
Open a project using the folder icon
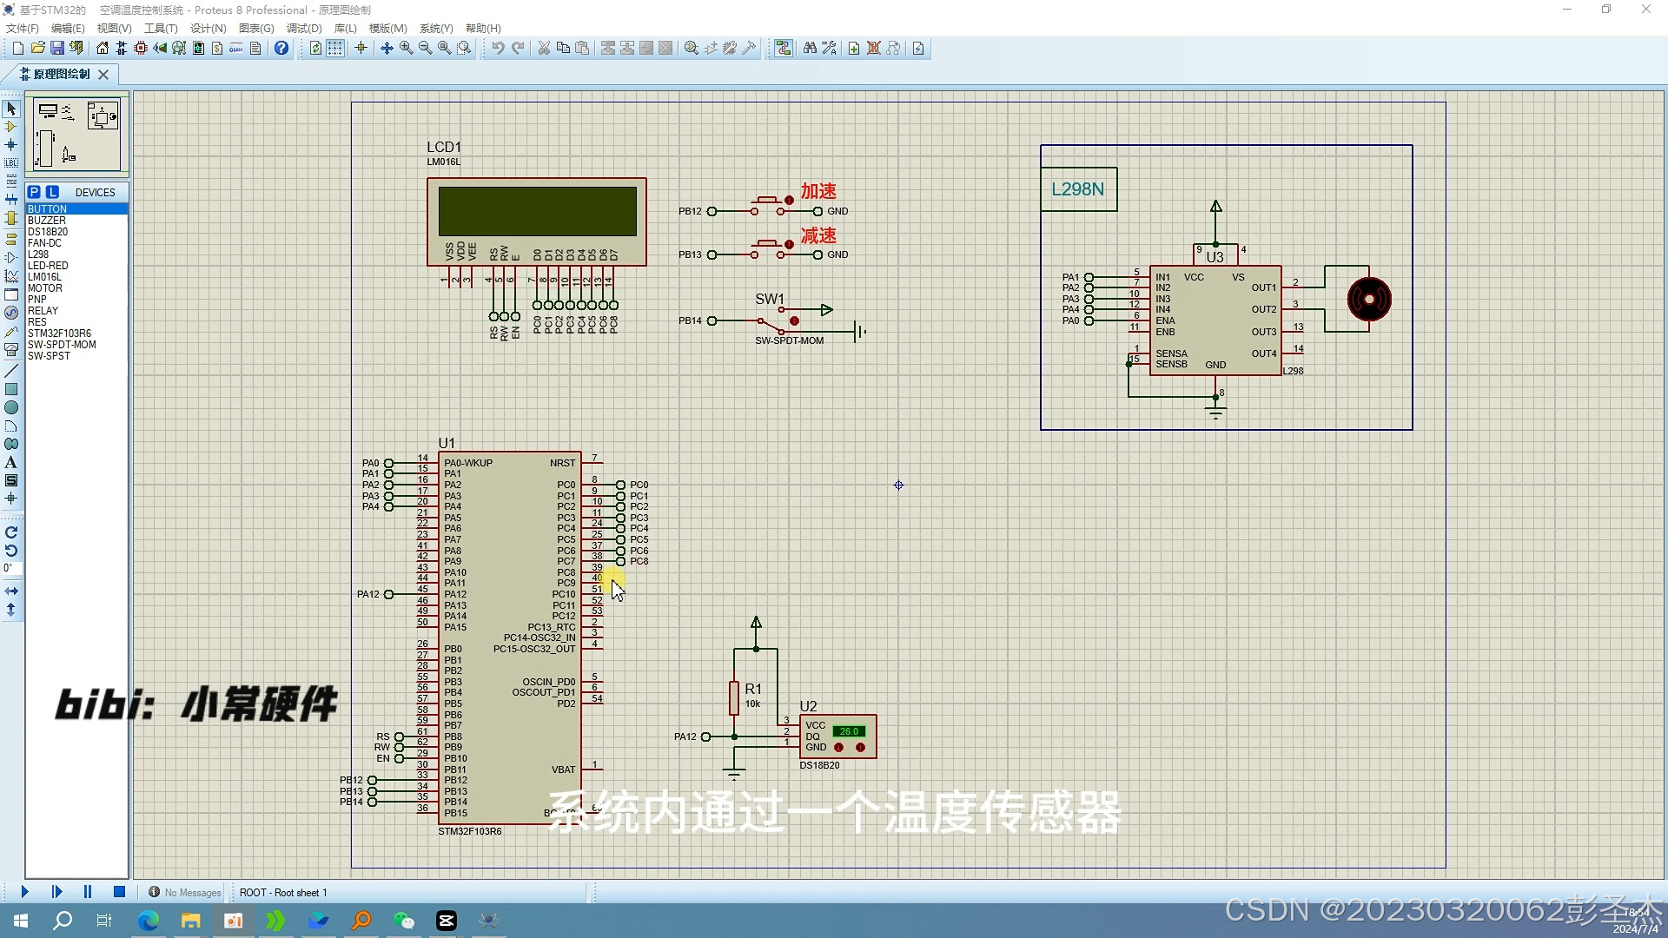pos(37,49)
